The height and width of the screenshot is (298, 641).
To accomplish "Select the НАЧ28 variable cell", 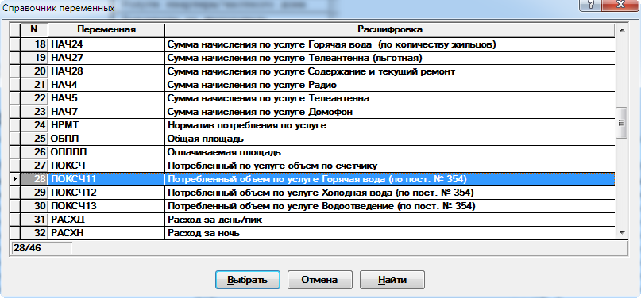I will click(106, 72).
